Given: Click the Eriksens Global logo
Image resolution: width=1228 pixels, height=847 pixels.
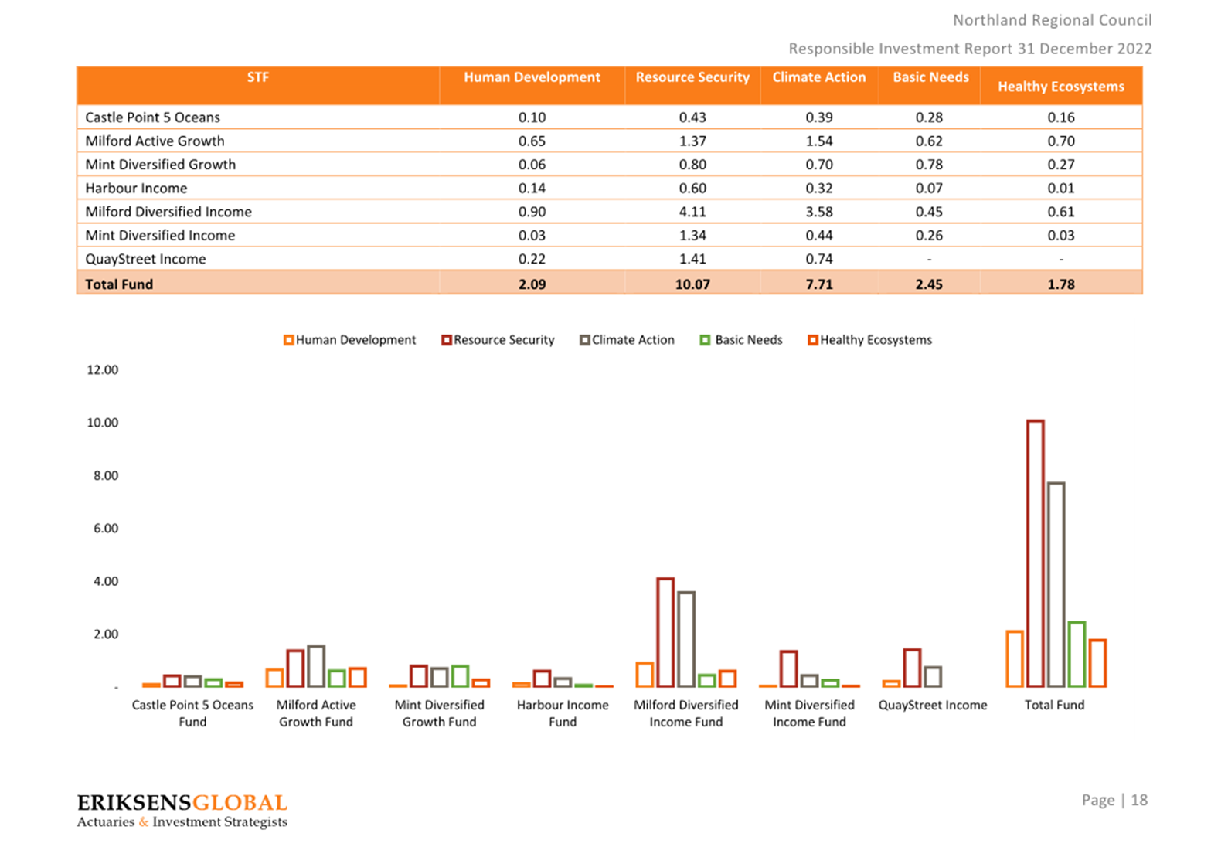Looking at the screenshot, I should point(182,811).
